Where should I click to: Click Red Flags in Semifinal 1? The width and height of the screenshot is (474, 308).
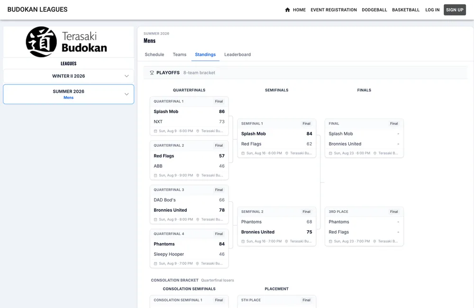tap(251, 144)
